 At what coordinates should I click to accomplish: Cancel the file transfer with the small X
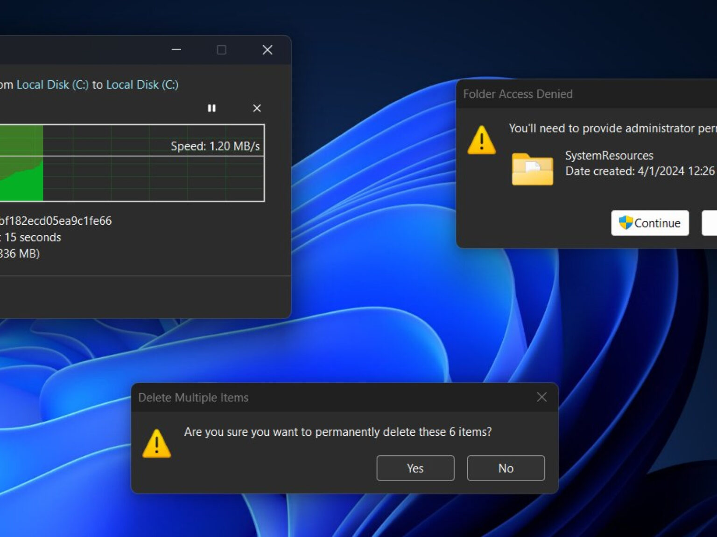pyautogui.click(x=257, y=108)
